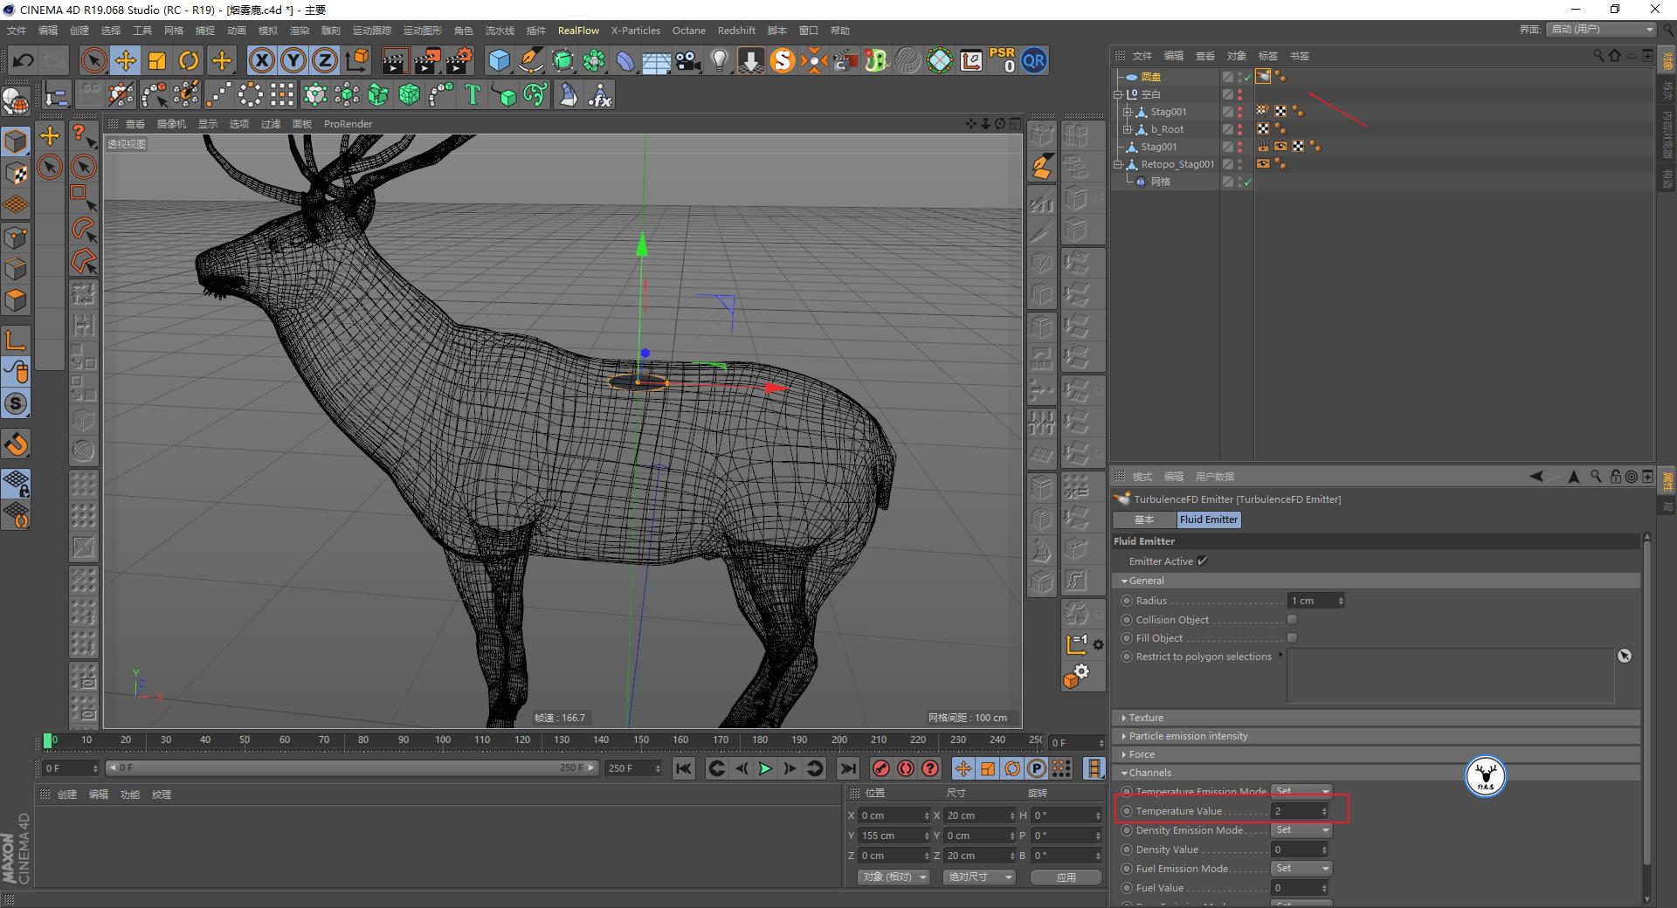Viewport: 1677px width, 908px height.
Task: Enable the Collision Object checkbox
Action: (x=1291, y=619)
